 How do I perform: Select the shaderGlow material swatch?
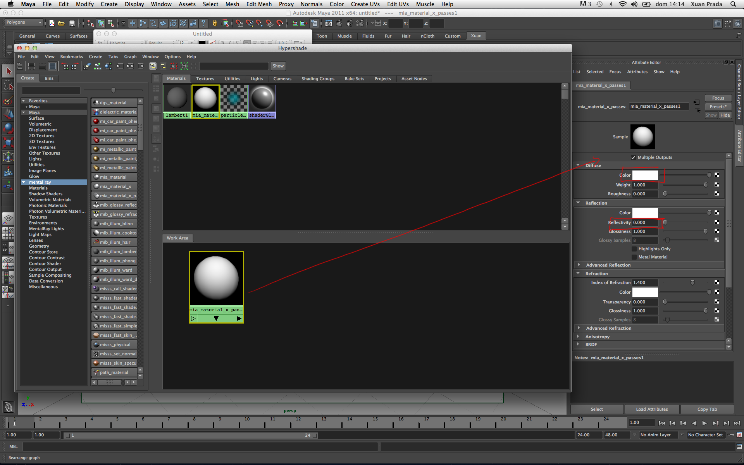pos(262,102)
